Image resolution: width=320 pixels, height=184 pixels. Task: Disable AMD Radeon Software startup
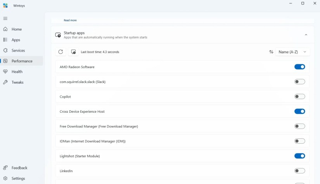point(299,67)
